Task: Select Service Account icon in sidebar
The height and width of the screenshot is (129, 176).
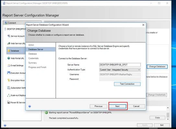Action: point(9,36)
